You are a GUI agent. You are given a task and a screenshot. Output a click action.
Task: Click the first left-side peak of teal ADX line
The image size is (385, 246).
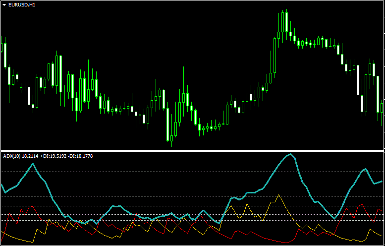[x=33, y=163]
